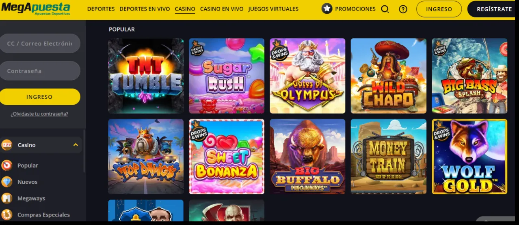Click the Promociones star icon

[327, 8]
